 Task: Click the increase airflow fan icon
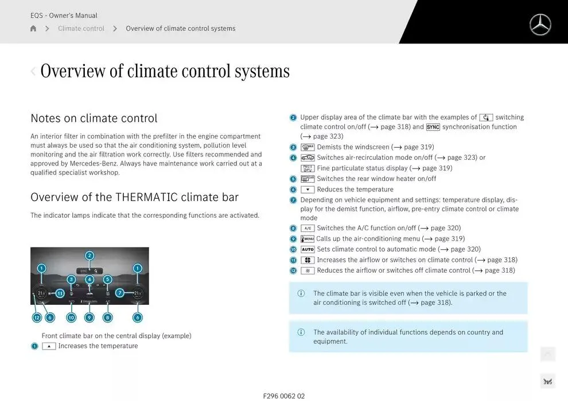(308, 260)
